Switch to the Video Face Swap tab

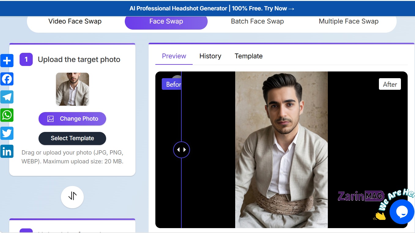[75, 21]
